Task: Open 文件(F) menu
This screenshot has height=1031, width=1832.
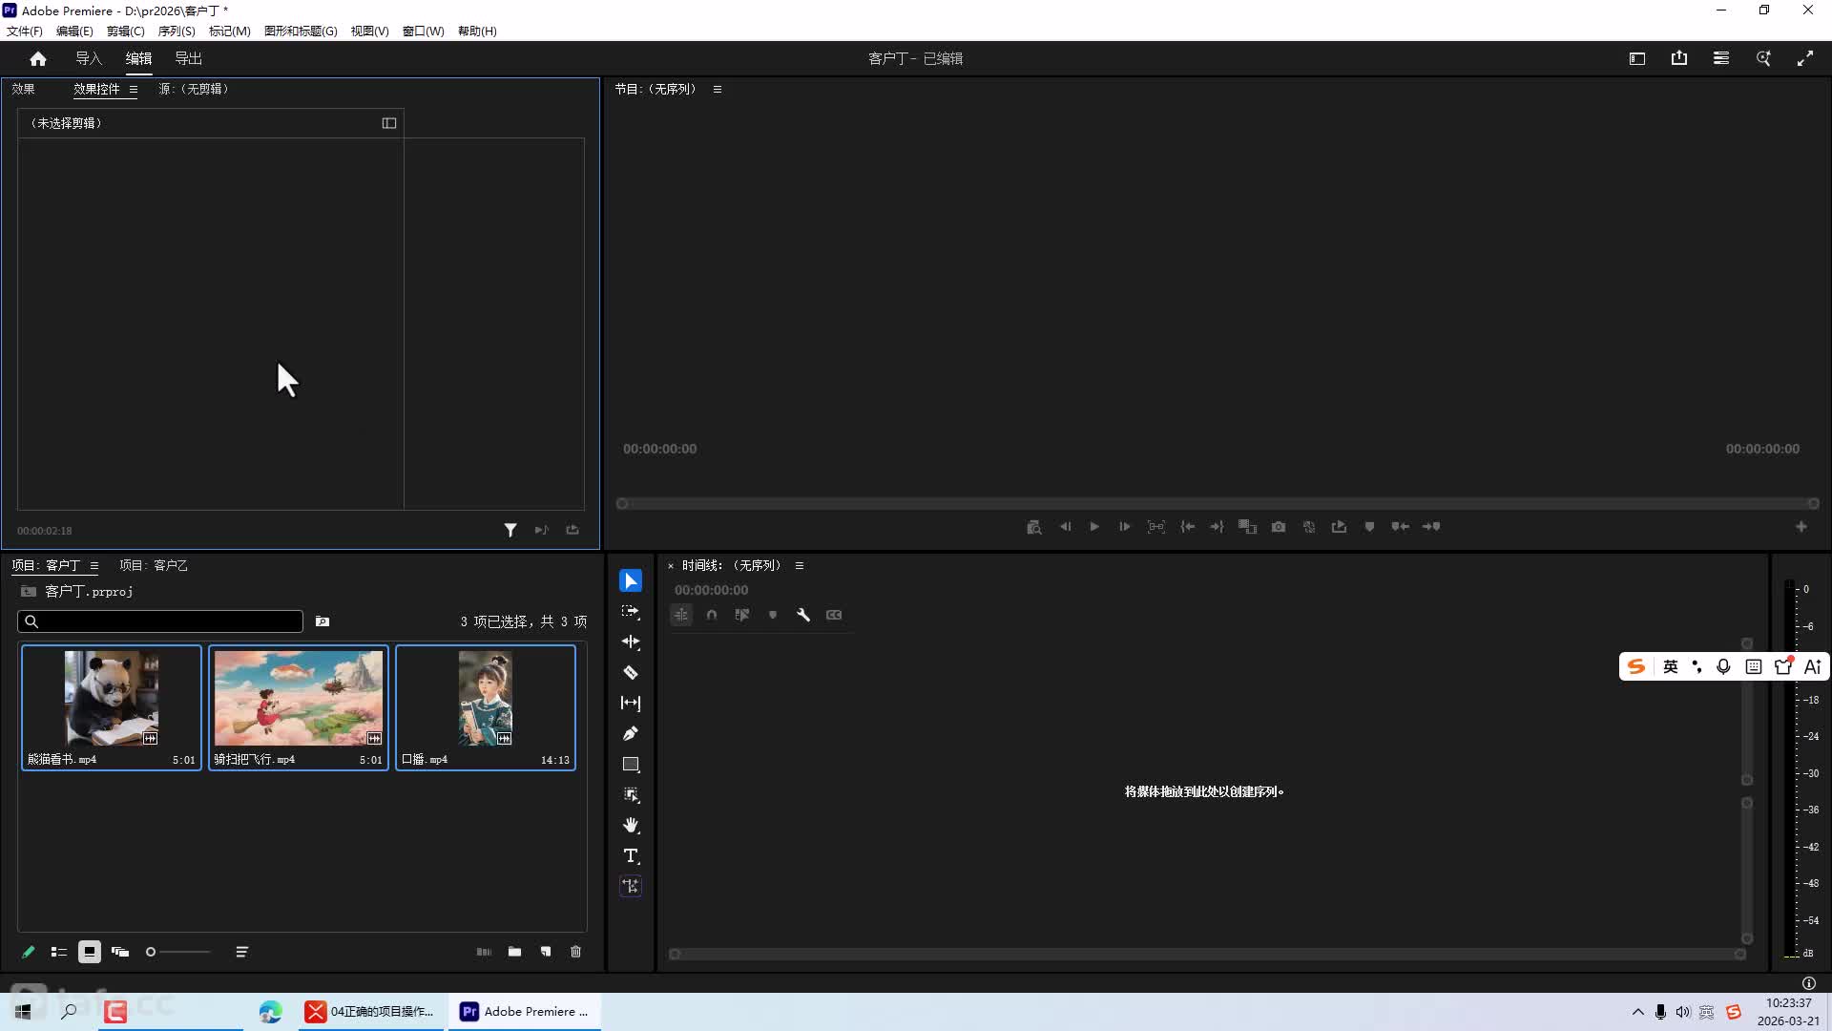Action: (x=25, y=31)
